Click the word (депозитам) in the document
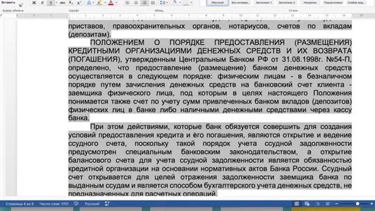 (x=90, y=34)
